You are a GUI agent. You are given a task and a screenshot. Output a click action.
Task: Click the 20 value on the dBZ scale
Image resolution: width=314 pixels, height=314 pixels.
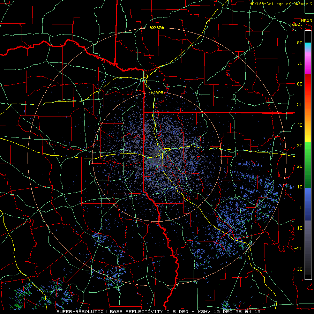coord(300,166)
